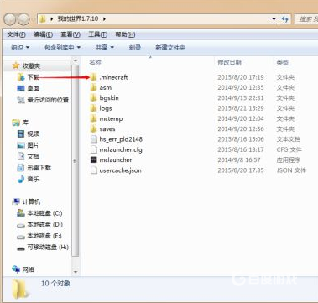318x303 pixels.
Task: Sort by 名称 column header
Action: pyautogui.click(x=95, y=62)
